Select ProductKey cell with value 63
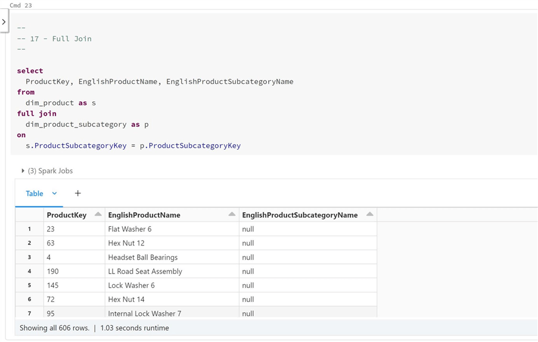 [74, 243]
